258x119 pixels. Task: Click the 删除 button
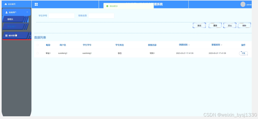coord(244,25)
